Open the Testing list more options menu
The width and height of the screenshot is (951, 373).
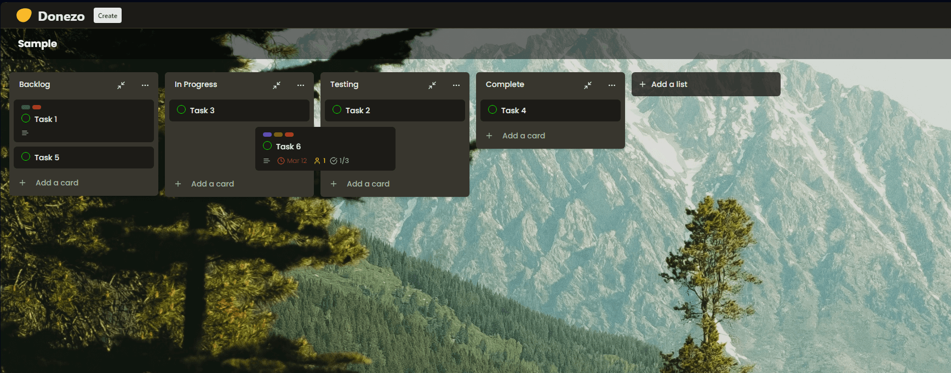(456, 85)
